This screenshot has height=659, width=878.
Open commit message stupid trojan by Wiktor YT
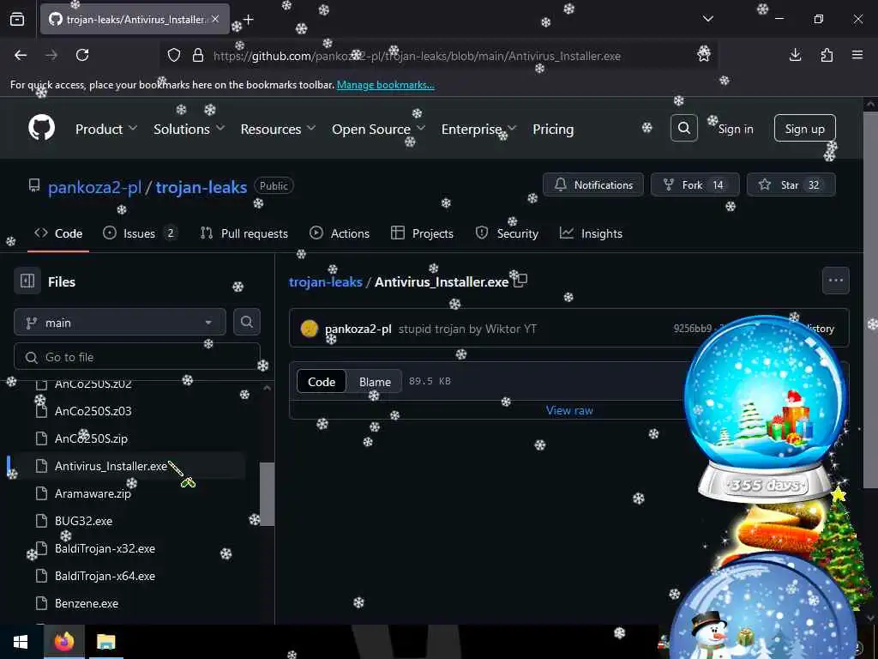[467, 329]
